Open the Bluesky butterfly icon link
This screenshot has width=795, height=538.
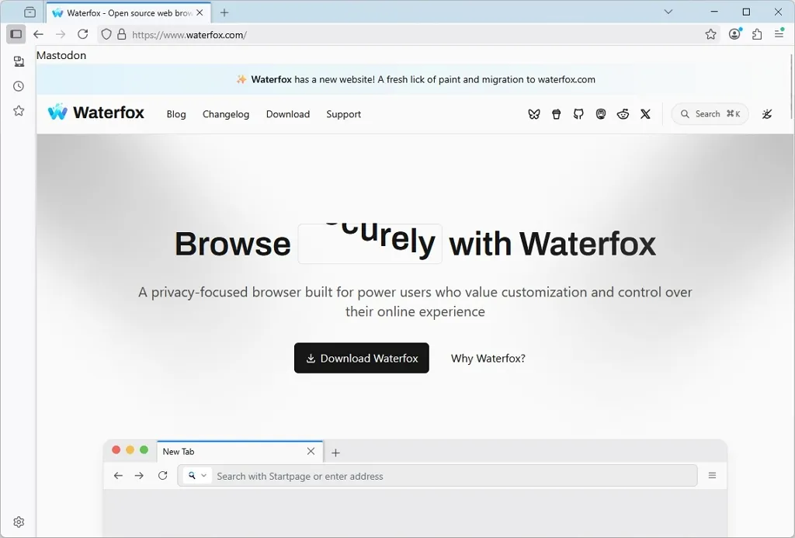coord(534,114)
